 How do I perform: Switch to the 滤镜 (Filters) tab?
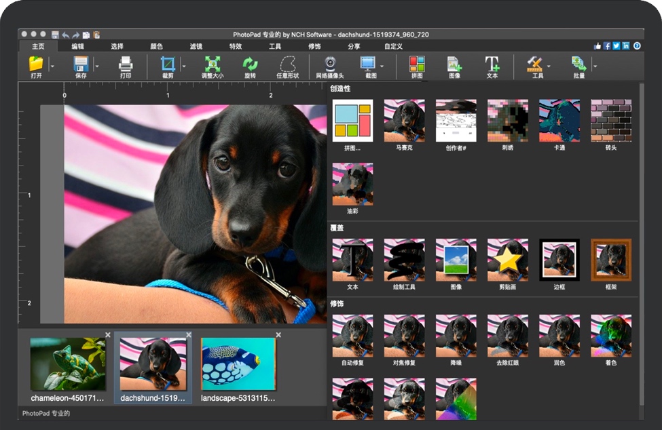pyautogui.click(x=196, y=46)
